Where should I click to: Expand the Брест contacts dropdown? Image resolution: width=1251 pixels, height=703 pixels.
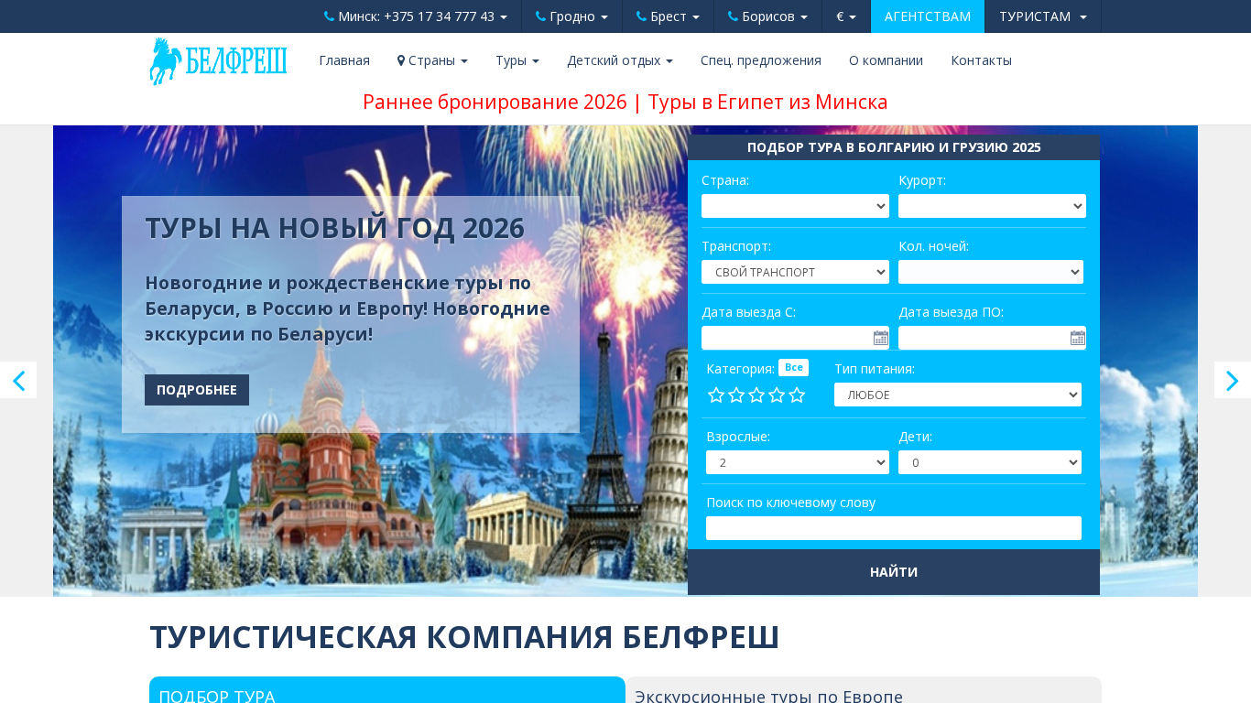(668, 16)
